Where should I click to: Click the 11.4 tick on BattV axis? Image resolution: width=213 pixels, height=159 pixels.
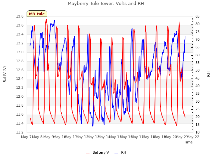20,123
